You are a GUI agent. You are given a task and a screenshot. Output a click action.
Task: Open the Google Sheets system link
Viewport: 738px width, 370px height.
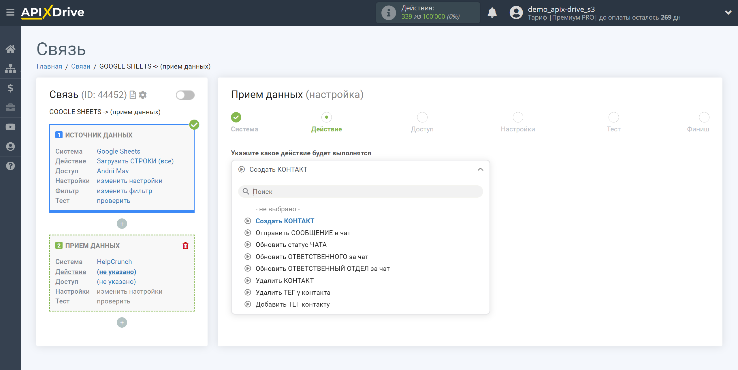pos(118,151)
